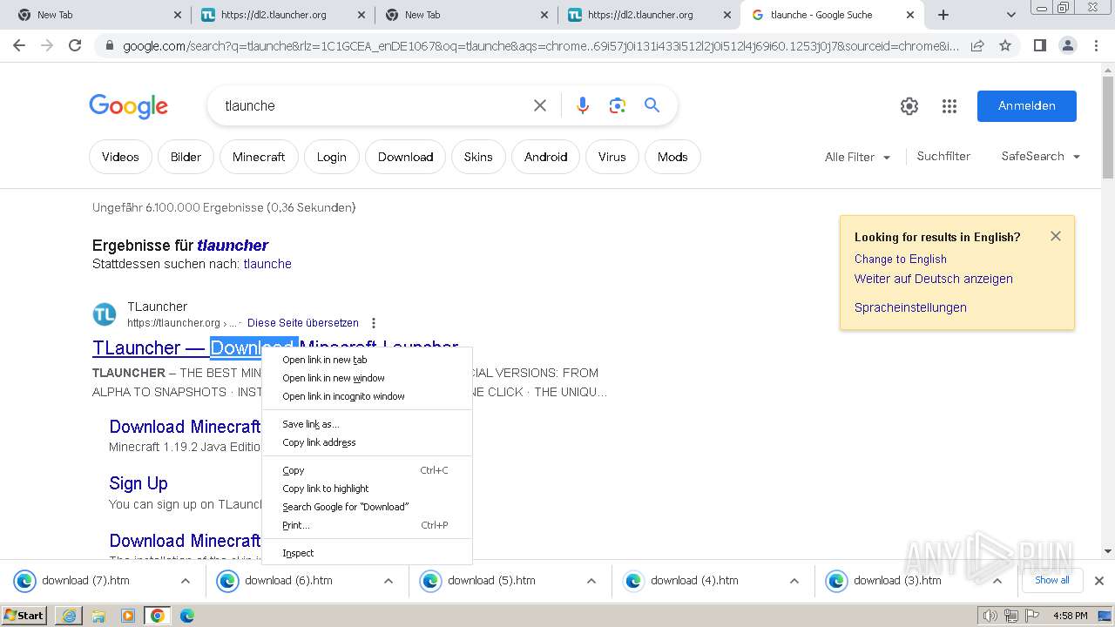
Task: Open the Google apps grid
Action: pyautogui.click(x=949, y=106)
